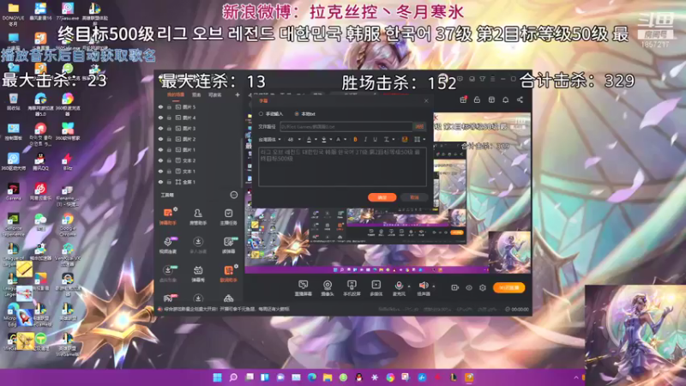Viewport: 686px width, 386px height.
Task: Open the toolbox more options circle
Action: point(234,195)
